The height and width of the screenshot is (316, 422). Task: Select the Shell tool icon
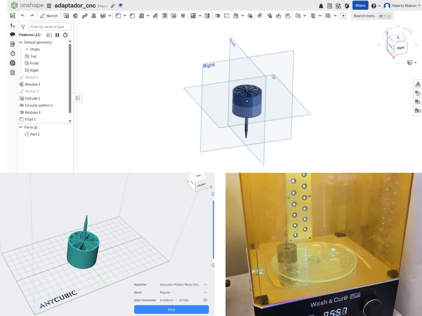[x=165, y=16]
